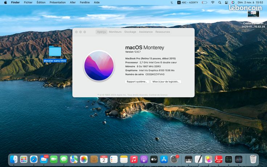Screen dimensions: 267x167
Task: Open the Présentation menu in menu bar
Action: 58,3
